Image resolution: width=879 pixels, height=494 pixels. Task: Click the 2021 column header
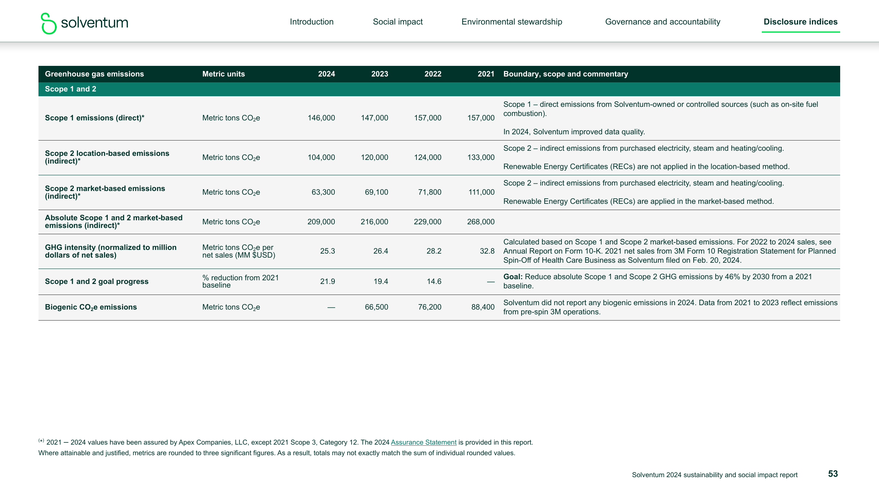486,74
